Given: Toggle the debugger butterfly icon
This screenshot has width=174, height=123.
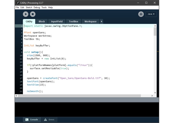Looking at the screenshot, I should [x=141, y=14].
